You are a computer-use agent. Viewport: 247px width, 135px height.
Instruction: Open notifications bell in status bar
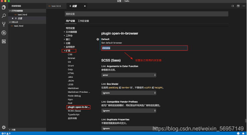tap(243, 133)
